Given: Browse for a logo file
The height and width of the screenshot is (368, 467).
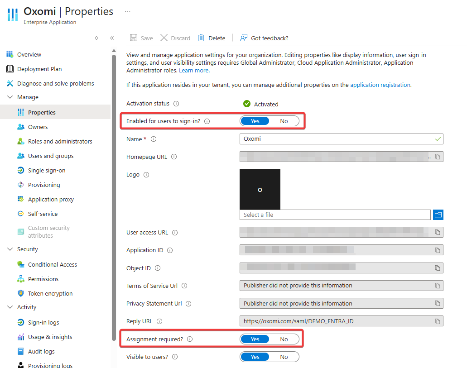Looking at the screenshot, I should click(438, 215).
